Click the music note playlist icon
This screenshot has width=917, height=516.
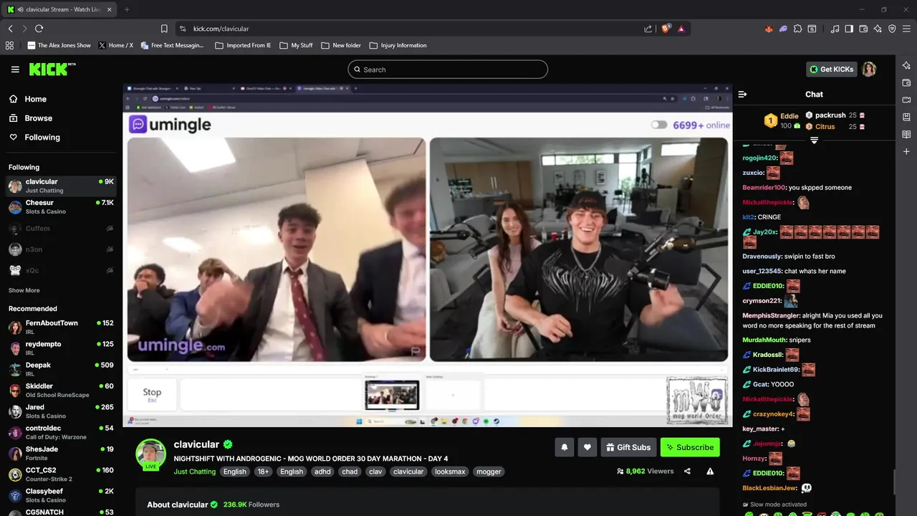coord(835,29)
